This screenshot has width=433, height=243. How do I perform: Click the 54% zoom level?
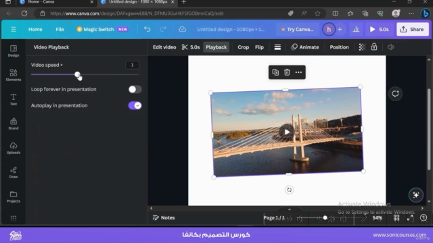click(x=377, y=217)
